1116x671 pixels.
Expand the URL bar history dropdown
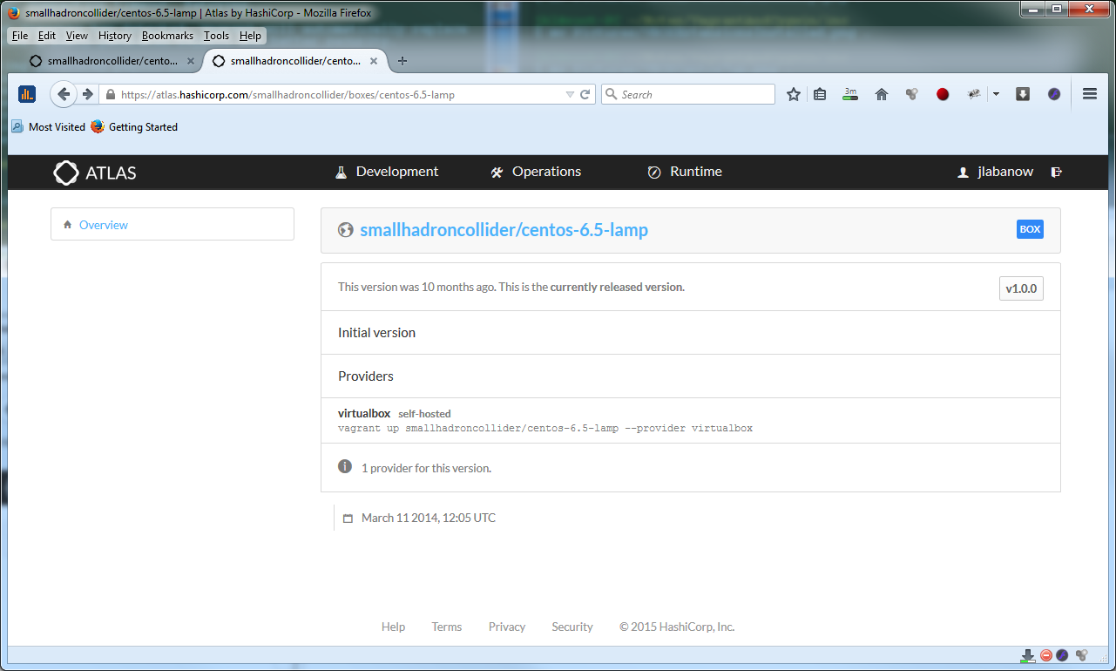(x=570, y=94)
